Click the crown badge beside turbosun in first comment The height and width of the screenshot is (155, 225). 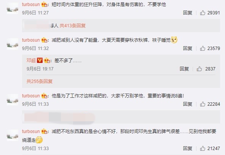(44, 5)
